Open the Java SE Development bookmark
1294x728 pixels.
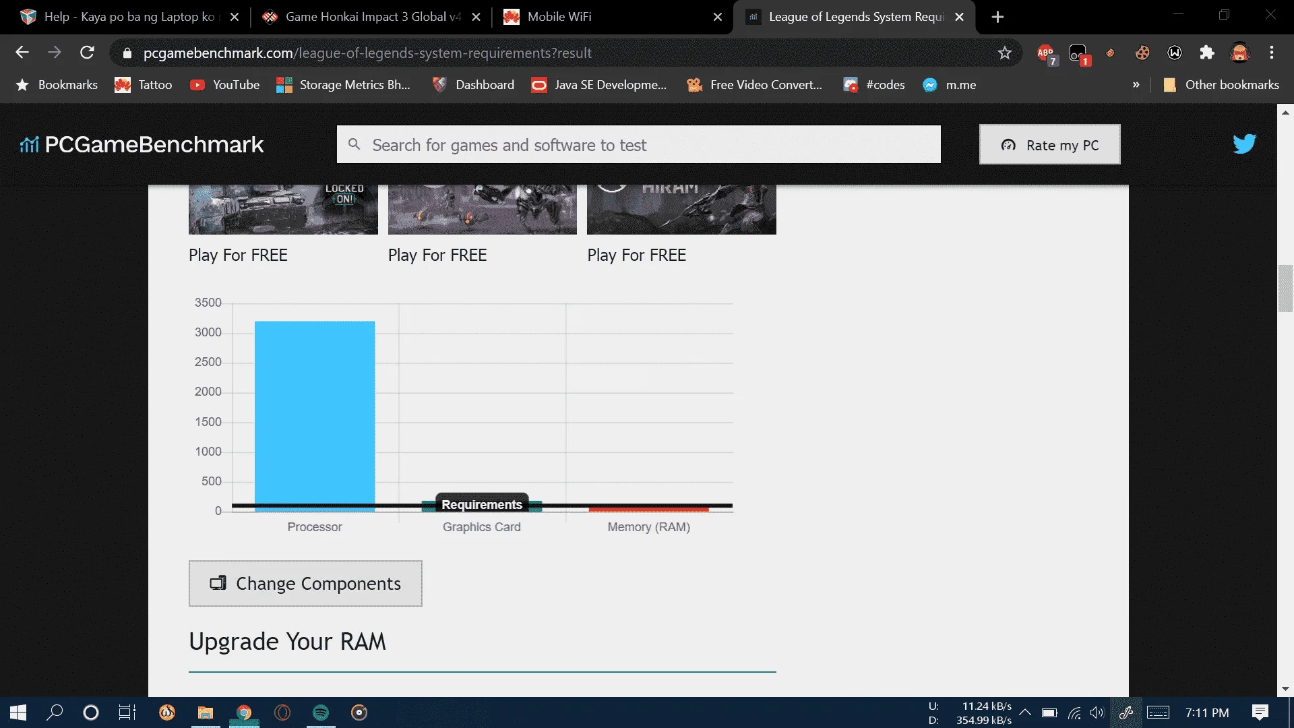pos(599,85)
